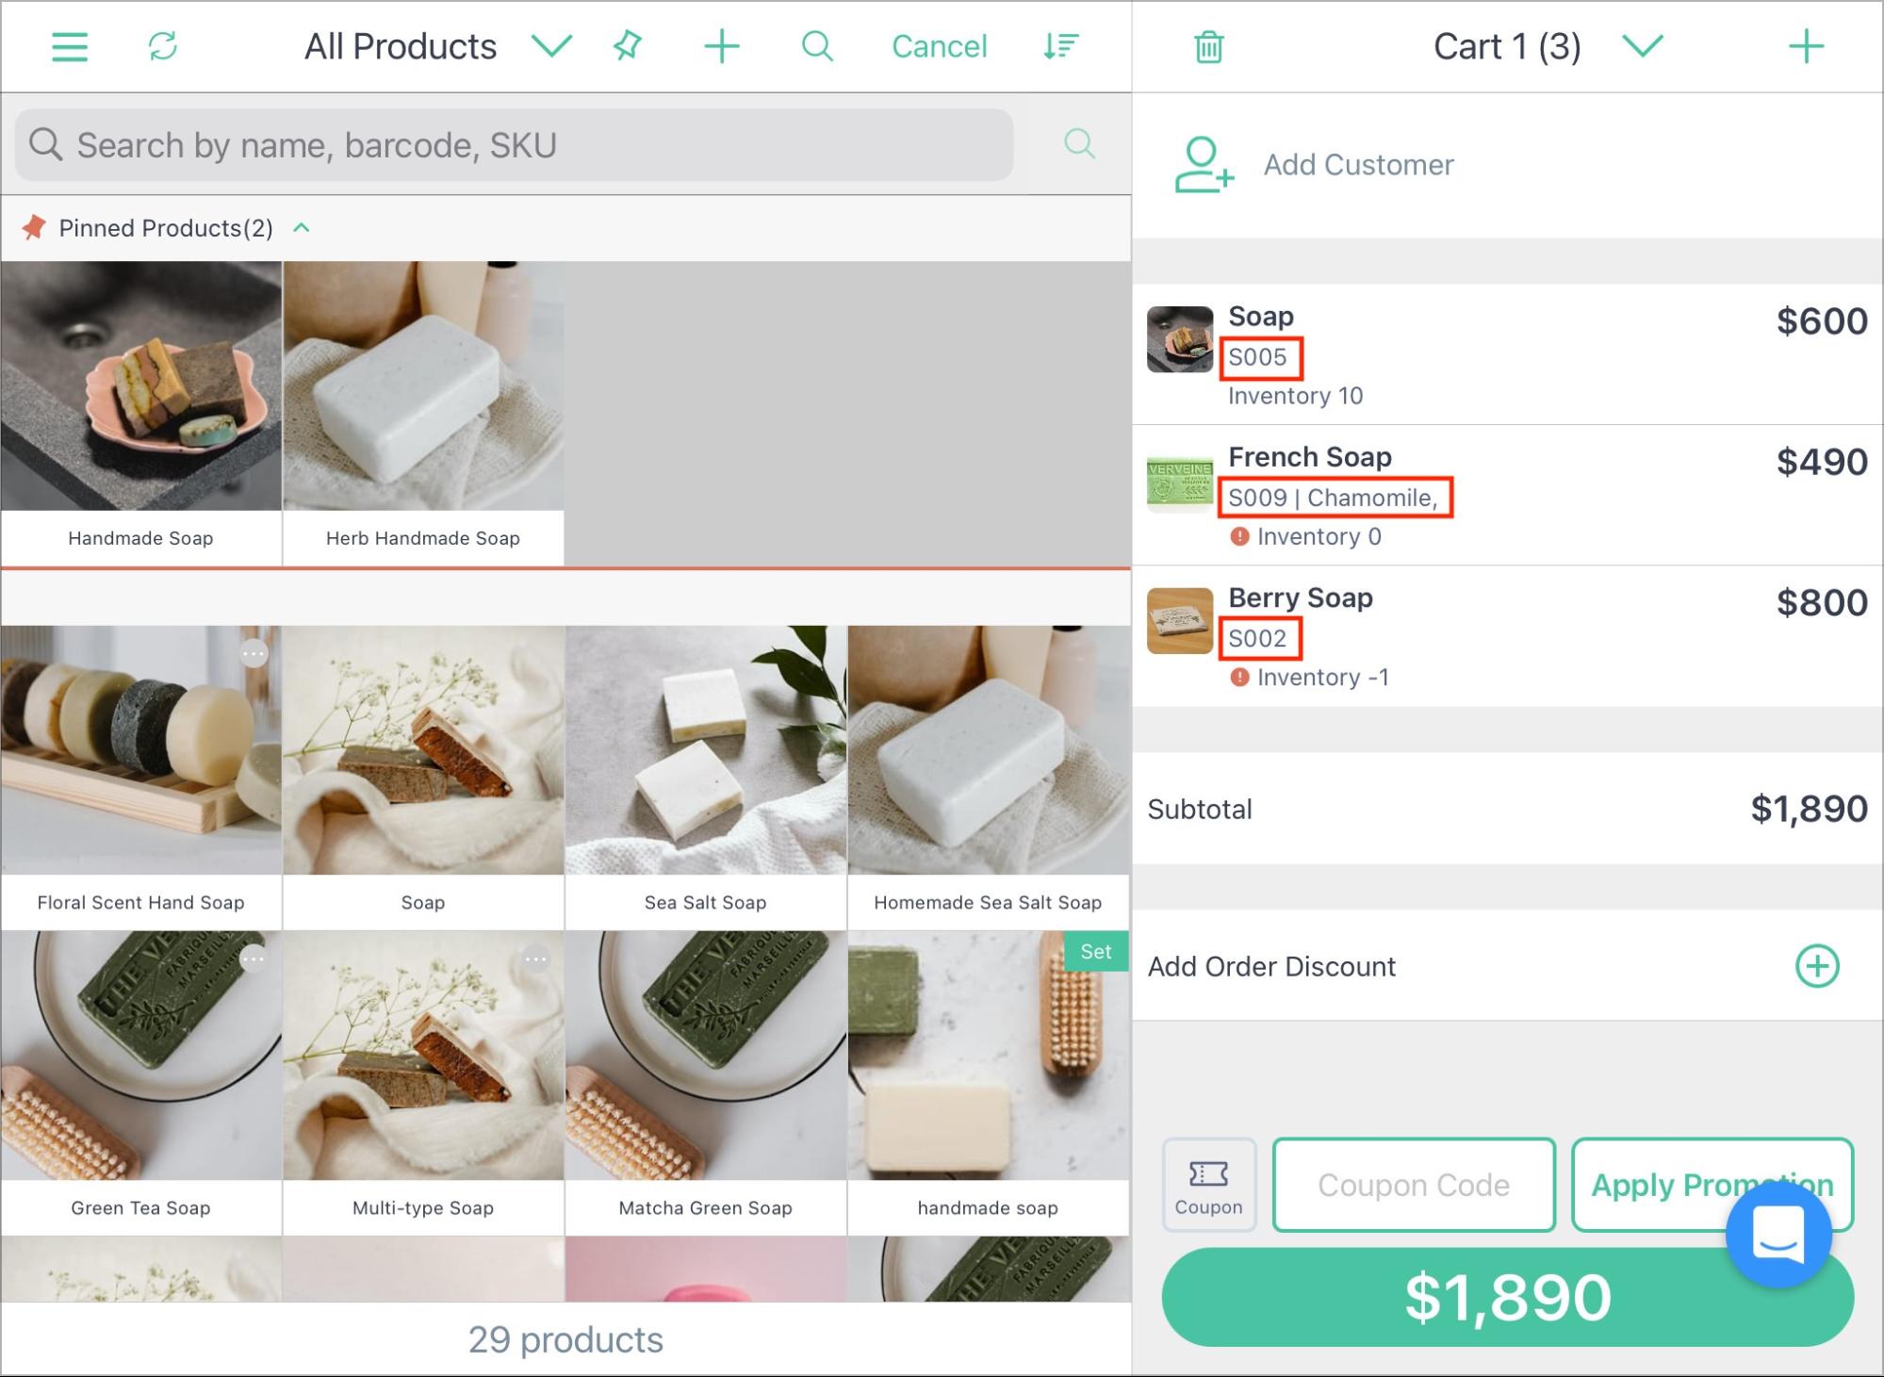Click the trash icon to clear cart

tap(1208, 46)
